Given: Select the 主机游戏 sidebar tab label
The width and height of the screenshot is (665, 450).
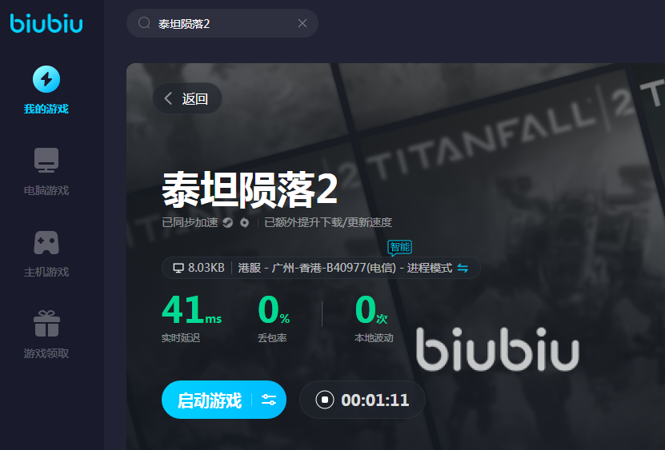Looking at the screenshot, I should (46, 272).
